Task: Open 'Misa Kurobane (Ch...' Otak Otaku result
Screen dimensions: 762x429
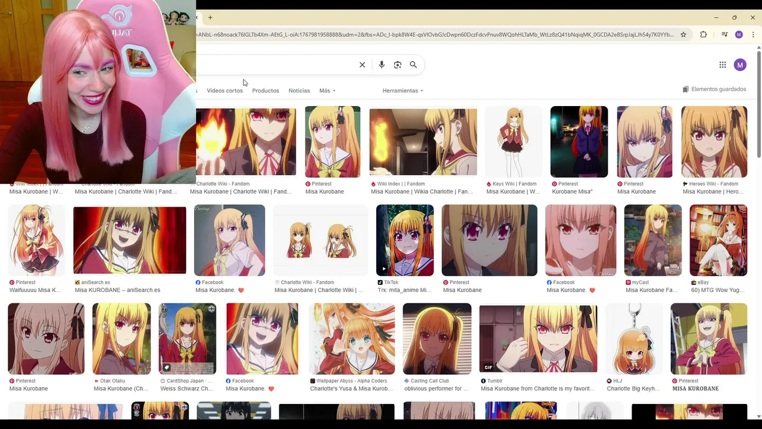Action: point(121,388)
